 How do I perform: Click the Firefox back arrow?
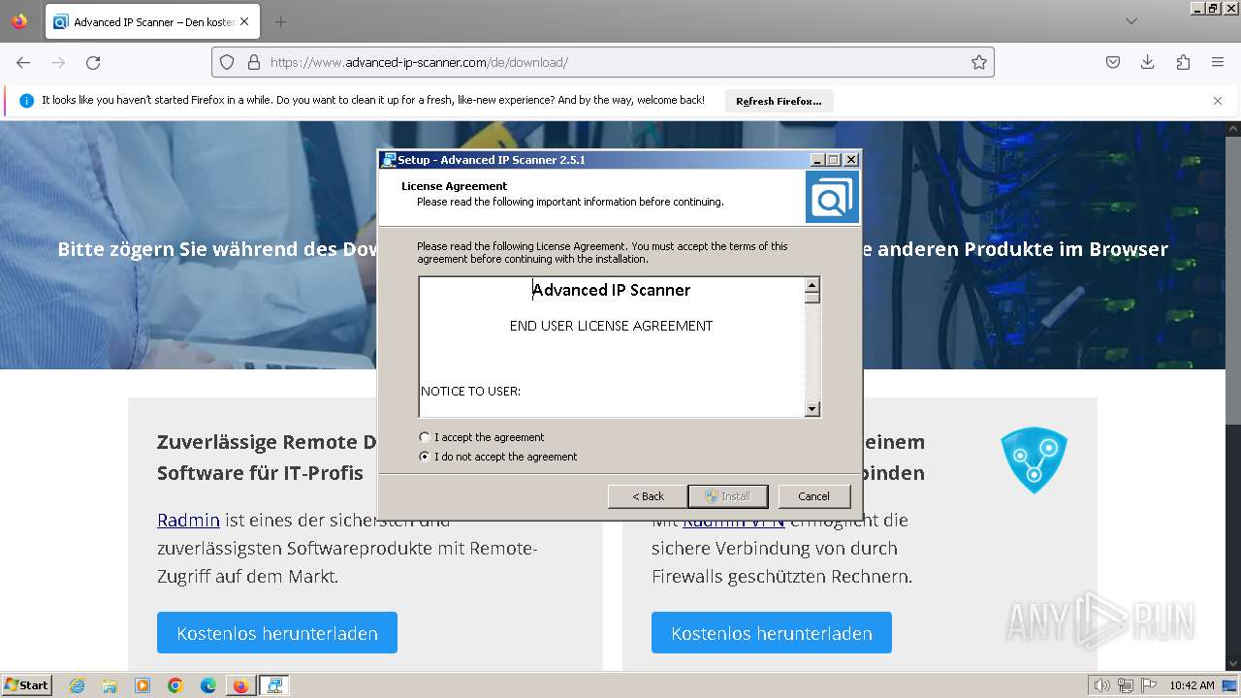click(x=23, y=62)
